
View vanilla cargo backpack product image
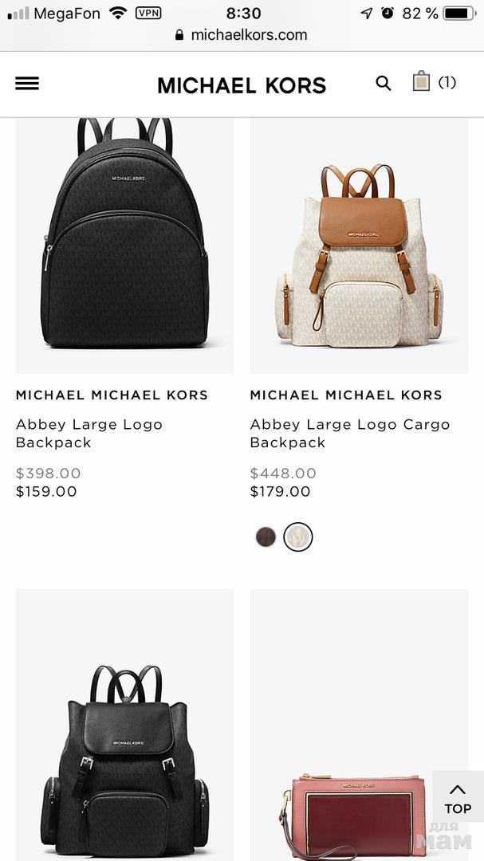coord(360,246)
